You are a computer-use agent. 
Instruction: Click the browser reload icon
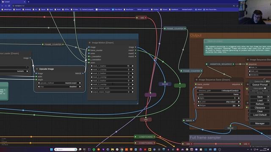[9, 5]
